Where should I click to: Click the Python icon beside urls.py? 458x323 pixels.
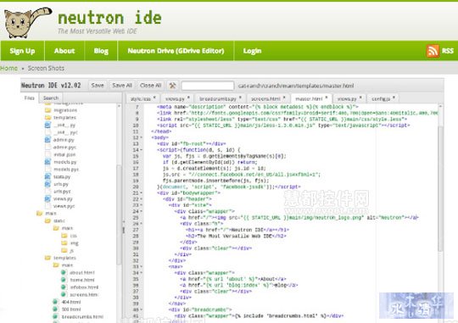[47, 184]
